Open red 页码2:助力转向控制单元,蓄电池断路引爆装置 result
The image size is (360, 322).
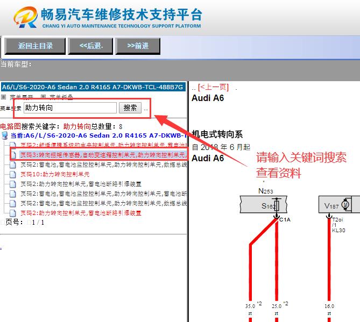coord(81,213)
